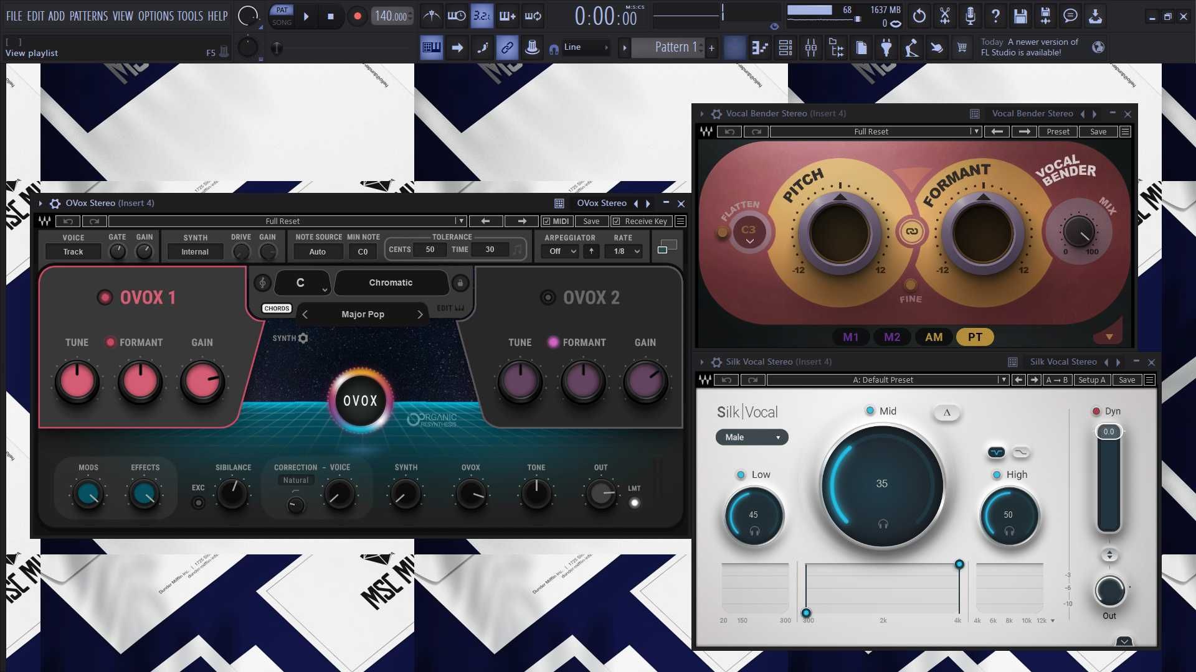Viewport: 1196px width, 672px height.
Task: Open the browser tree view icon
Action: point(837,47)
